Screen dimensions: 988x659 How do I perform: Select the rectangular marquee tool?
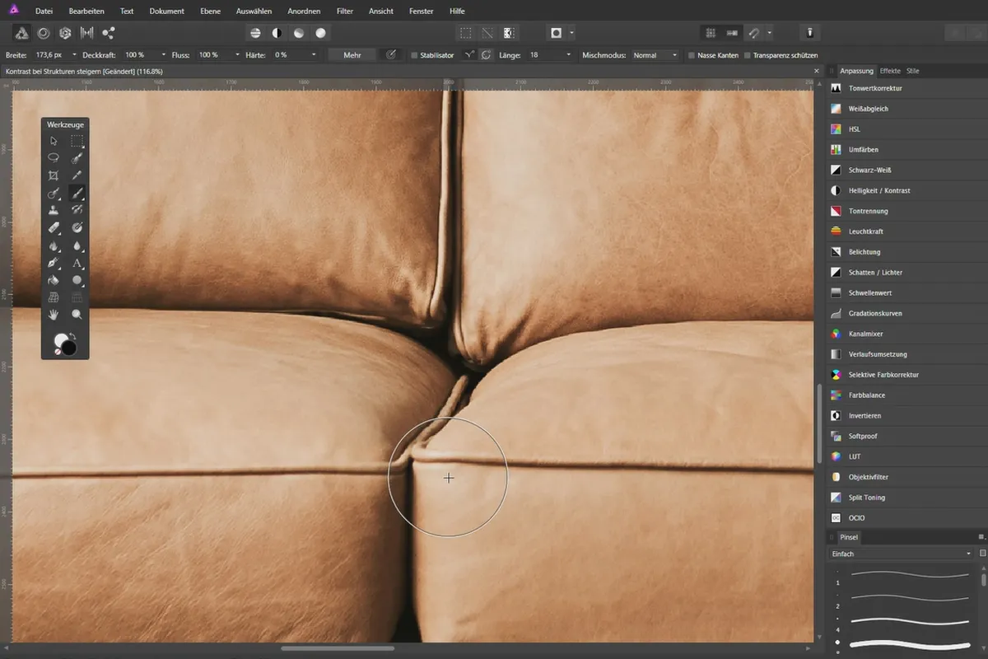(77, 141)
